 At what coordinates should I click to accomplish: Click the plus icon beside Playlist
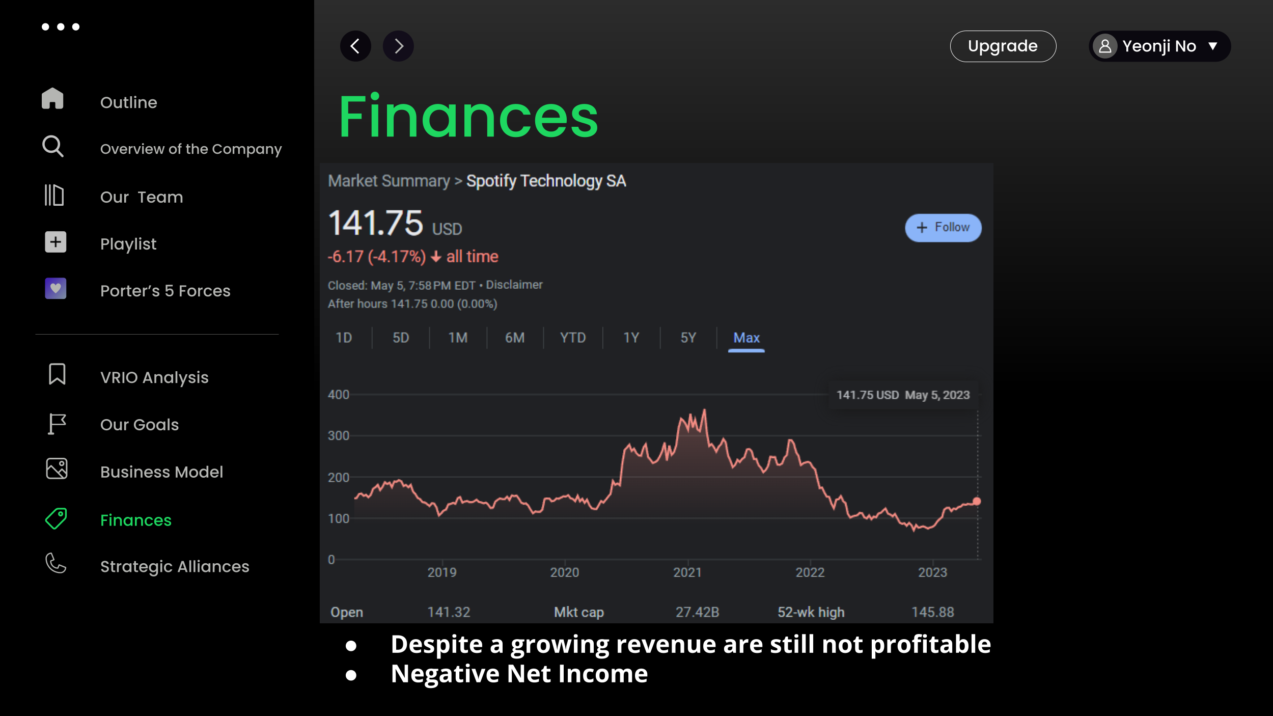[56, 242]
